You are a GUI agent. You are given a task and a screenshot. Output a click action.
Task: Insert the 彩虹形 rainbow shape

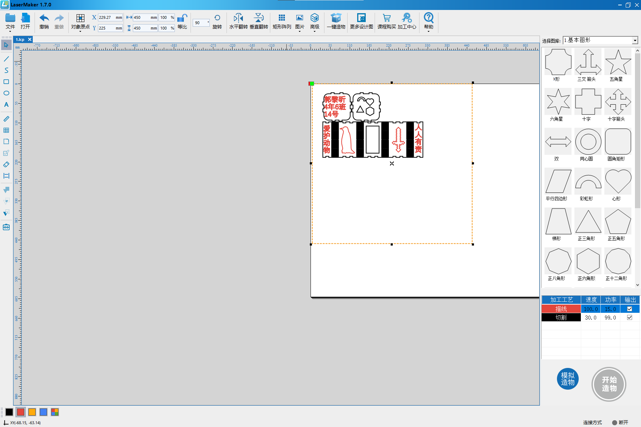click(588, 181)
